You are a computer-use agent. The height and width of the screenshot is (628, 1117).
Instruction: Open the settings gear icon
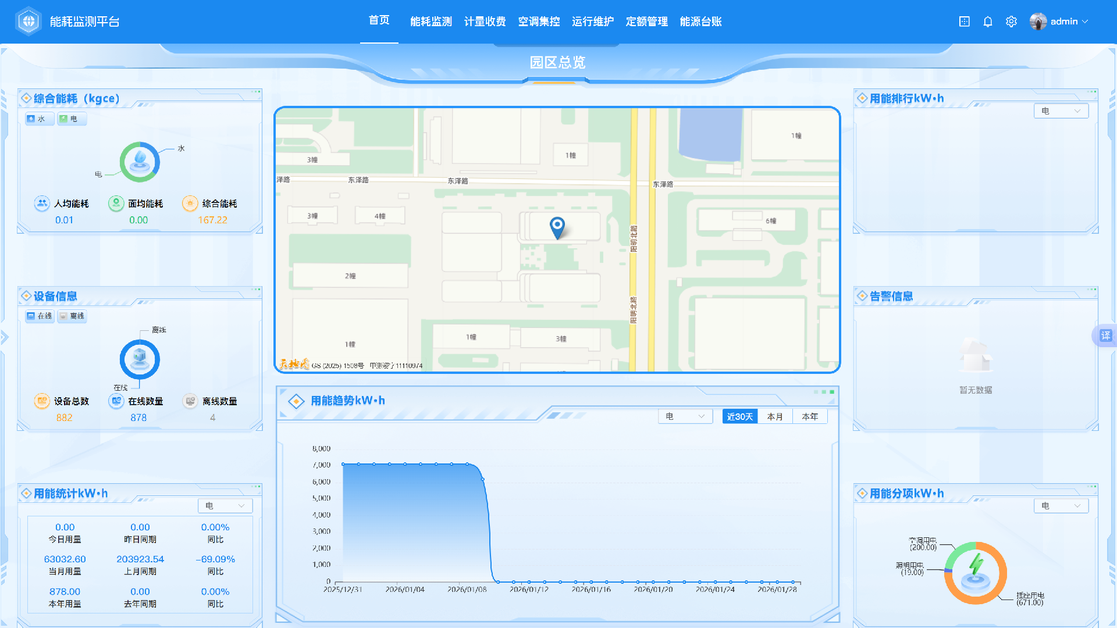(1011, 22)
